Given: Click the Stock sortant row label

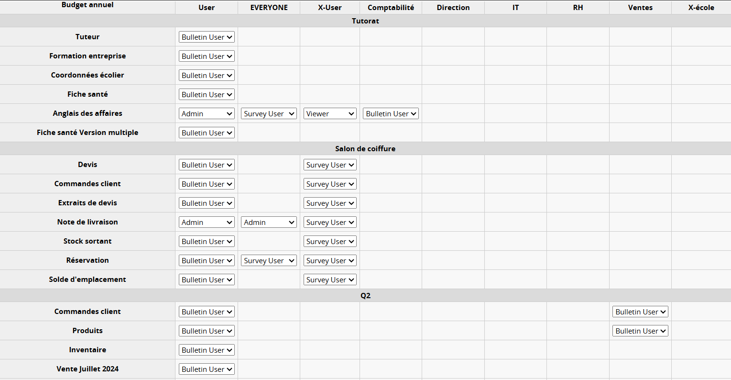Looking at the screenshot, I should pyautogui.click(x=87, y=241).
